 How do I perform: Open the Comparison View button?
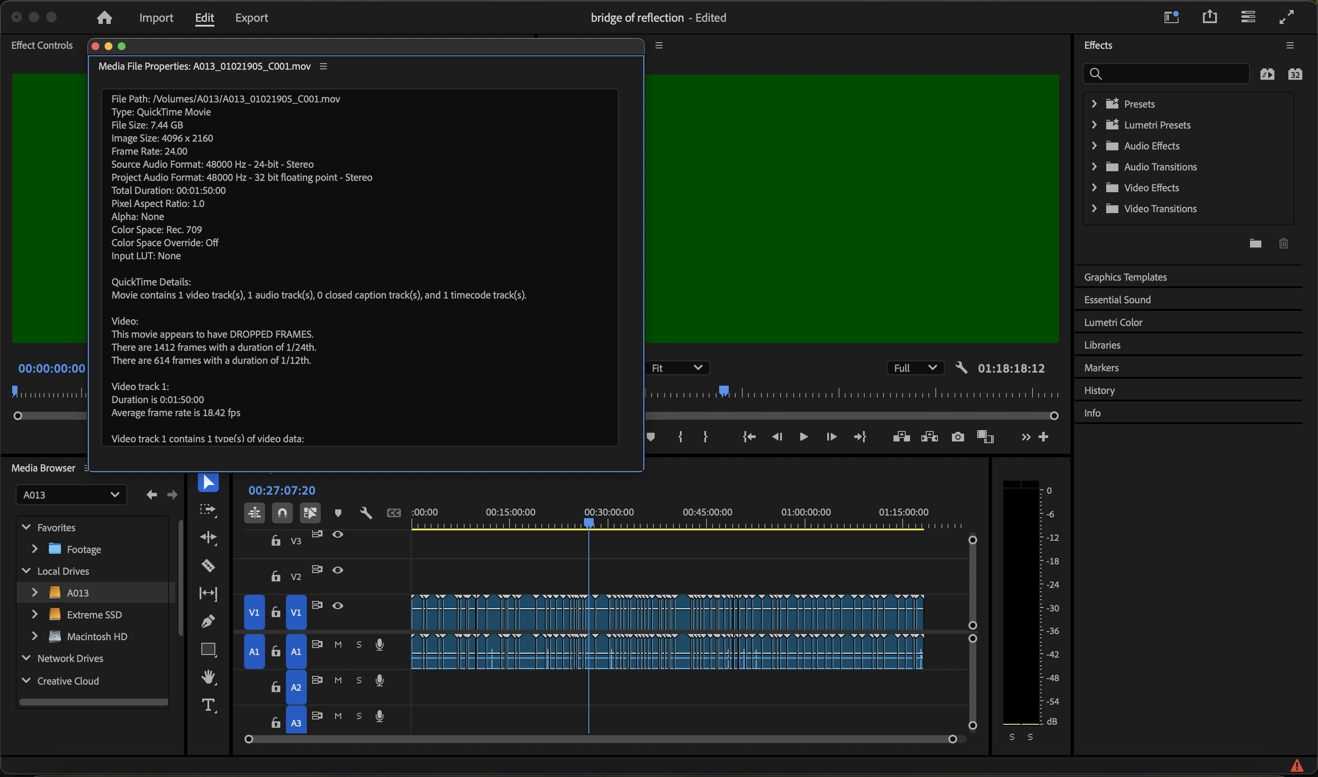click(x=985, y=437)
